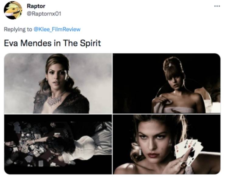Open Raptor's horse avatar profile picture
Viewport: 225px width, 177px height.
click(13, 10)
